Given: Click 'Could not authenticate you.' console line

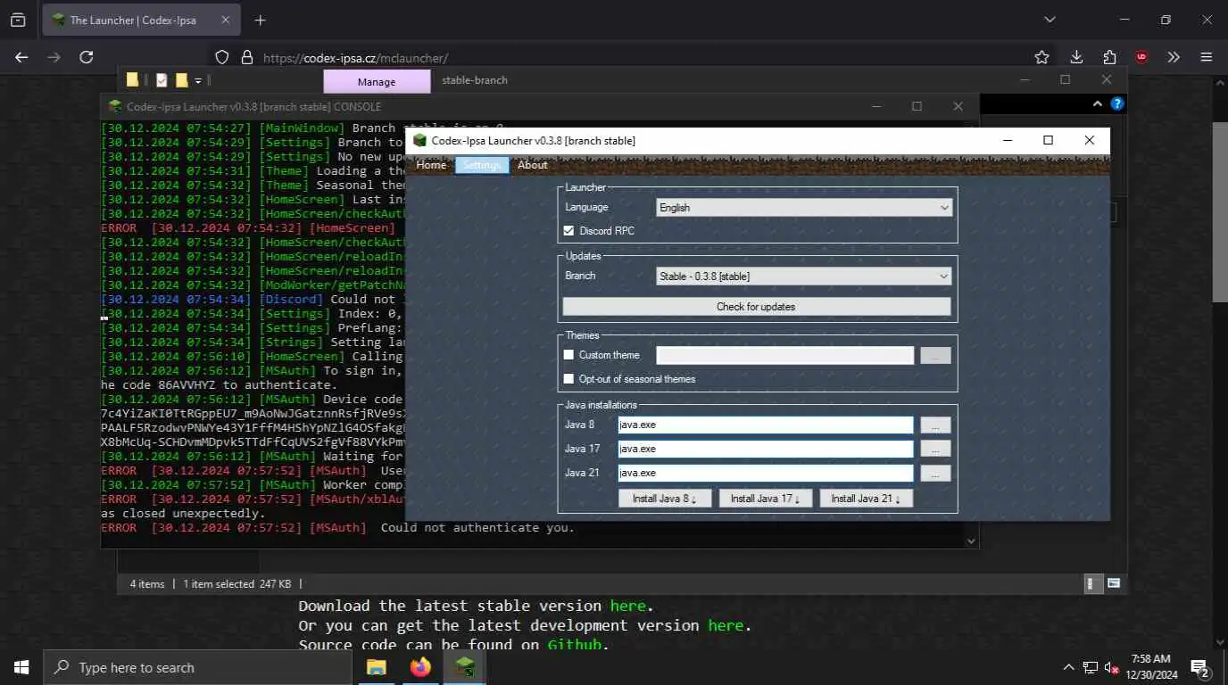Looking at the screenshot, I should (x=477, y=528).
